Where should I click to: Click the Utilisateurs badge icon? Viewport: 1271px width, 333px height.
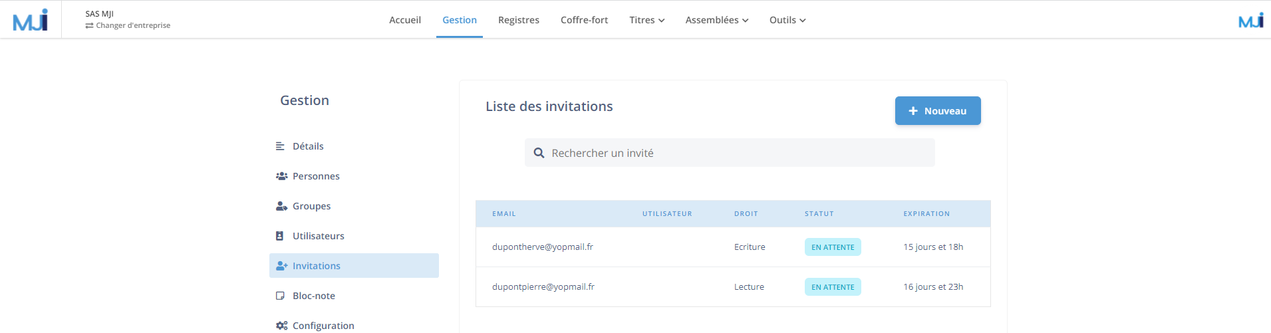coord(280,236)
